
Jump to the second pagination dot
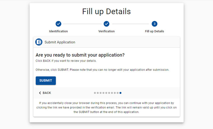click(98, 93)
